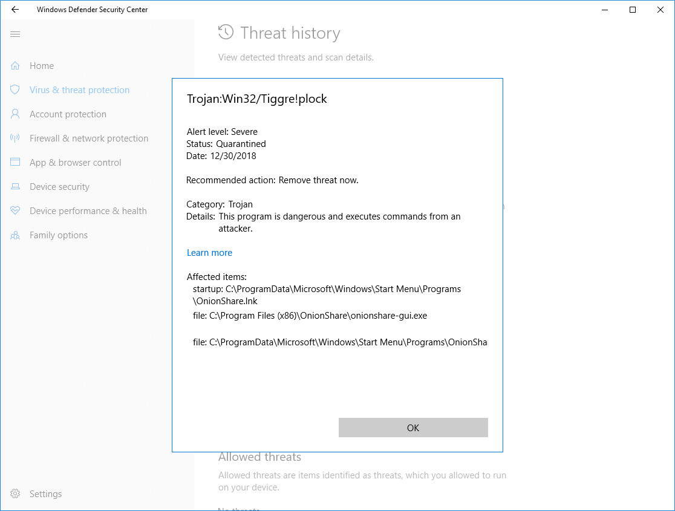Screen dimensions: 675x511
Task: Open App & browser control
Action: pyautogui.click(x=76, y=162)
